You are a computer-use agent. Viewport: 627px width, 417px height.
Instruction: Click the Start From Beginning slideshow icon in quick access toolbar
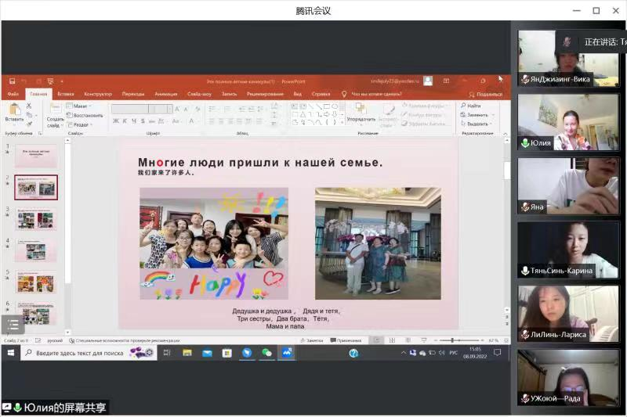pos(50,81)
